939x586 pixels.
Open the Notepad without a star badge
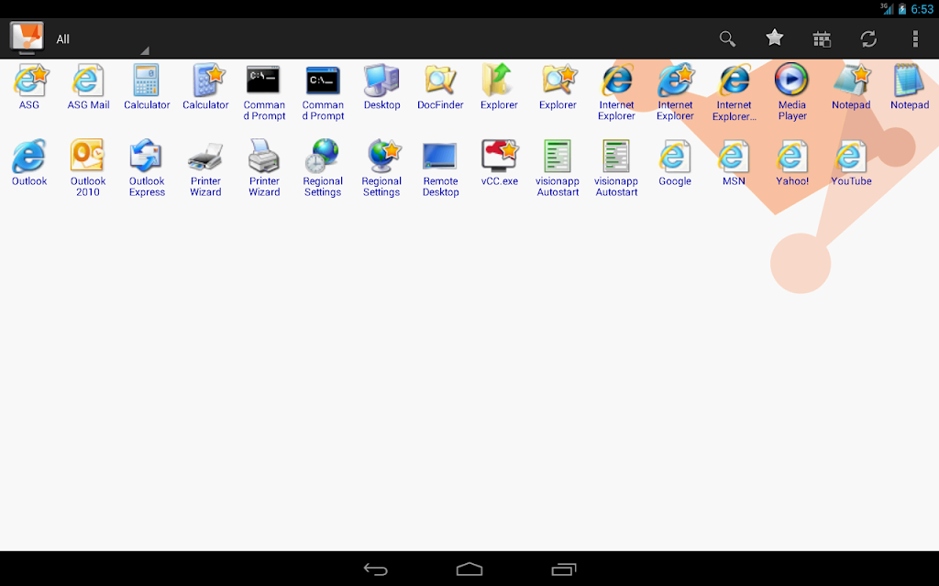click(x=910, y=87)
